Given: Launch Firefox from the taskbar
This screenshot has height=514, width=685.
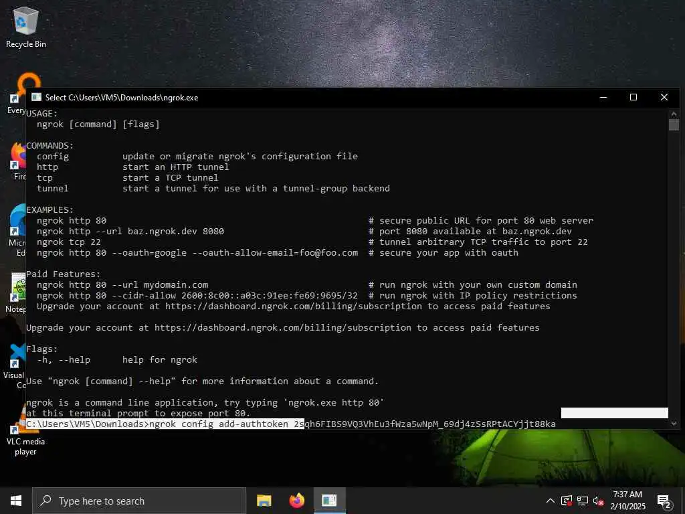Looking at the screenshot, I should tap(296, 501).
